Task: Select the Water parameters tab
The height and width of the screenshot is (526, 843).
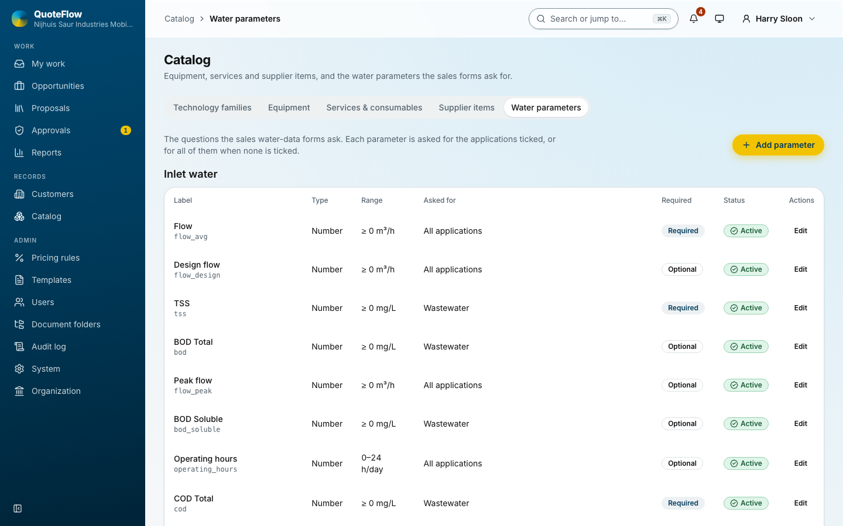Action: (x=546, y=108)
